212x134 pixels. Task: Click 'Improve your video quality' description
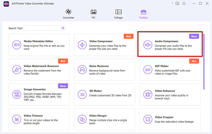(171, 97)
